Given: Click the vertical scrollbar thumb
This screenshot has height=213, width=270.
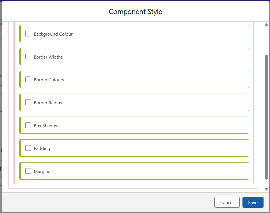Looking at the screenshot, I should (266, 117).
